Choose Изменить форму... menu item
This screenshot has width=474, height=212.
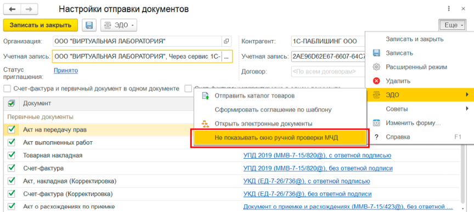tap(413, 123)
